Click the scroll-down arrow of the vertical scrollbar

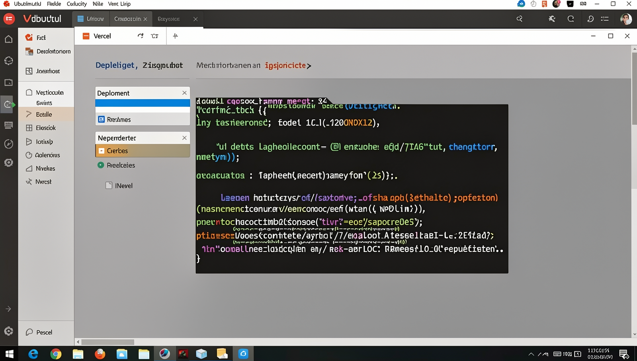[x=634, y=335]
